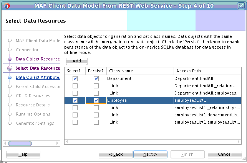Viewport: 247px width, 163px height.
Task: Select the Link cell for Department.findAll._relations
Action: [x=140, y=86]
